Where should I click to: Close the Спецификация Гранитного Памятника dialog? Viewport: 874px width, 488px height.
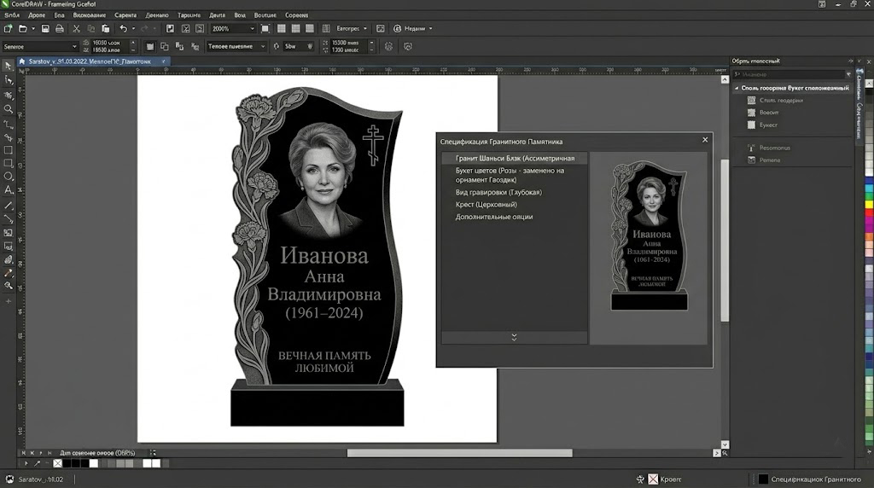point(705,140)
